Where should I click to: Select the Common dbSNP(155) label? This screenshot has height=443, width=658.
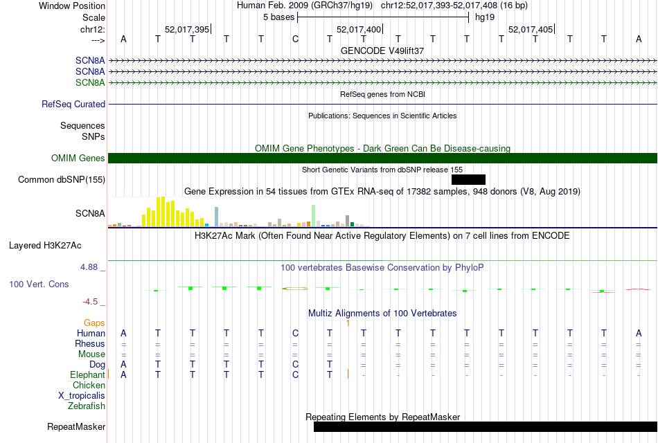62,179
